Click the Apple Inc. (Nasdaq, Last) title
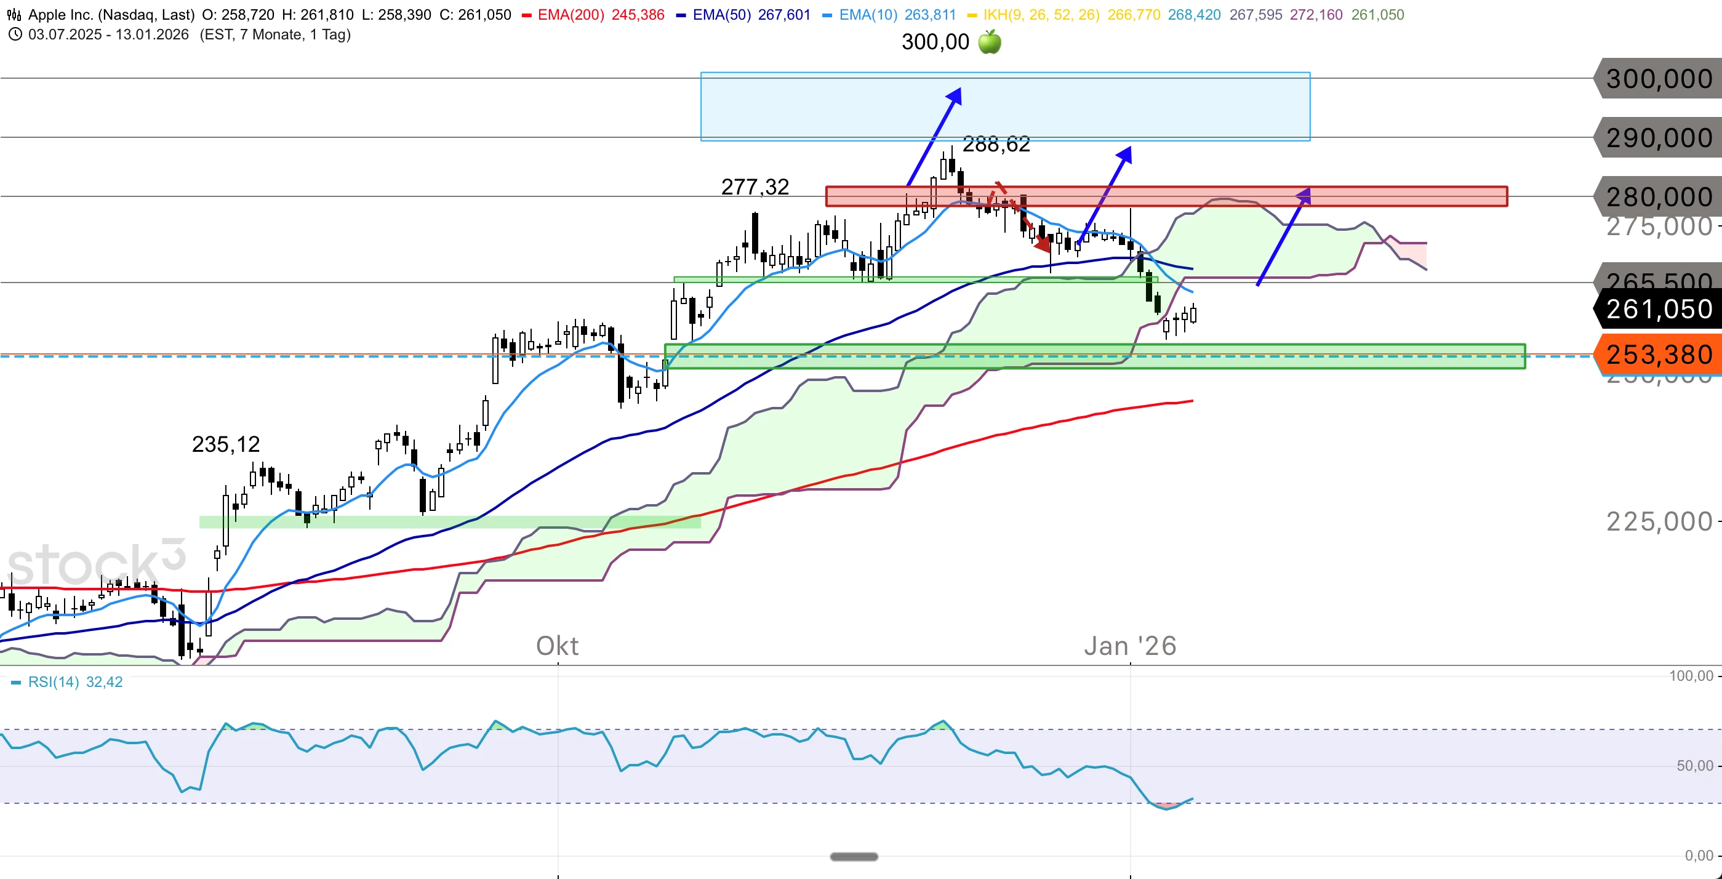The width and height of the screenshot is (1722, 879). pyautogui.click(x=111, y=15)
